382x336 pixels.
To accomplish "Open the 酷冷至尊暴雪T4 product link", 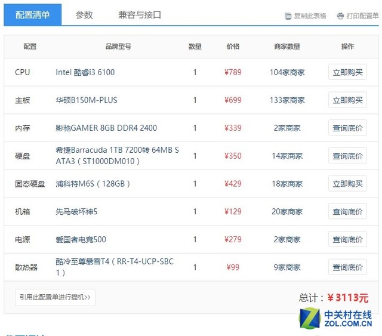I will [115, 267].
